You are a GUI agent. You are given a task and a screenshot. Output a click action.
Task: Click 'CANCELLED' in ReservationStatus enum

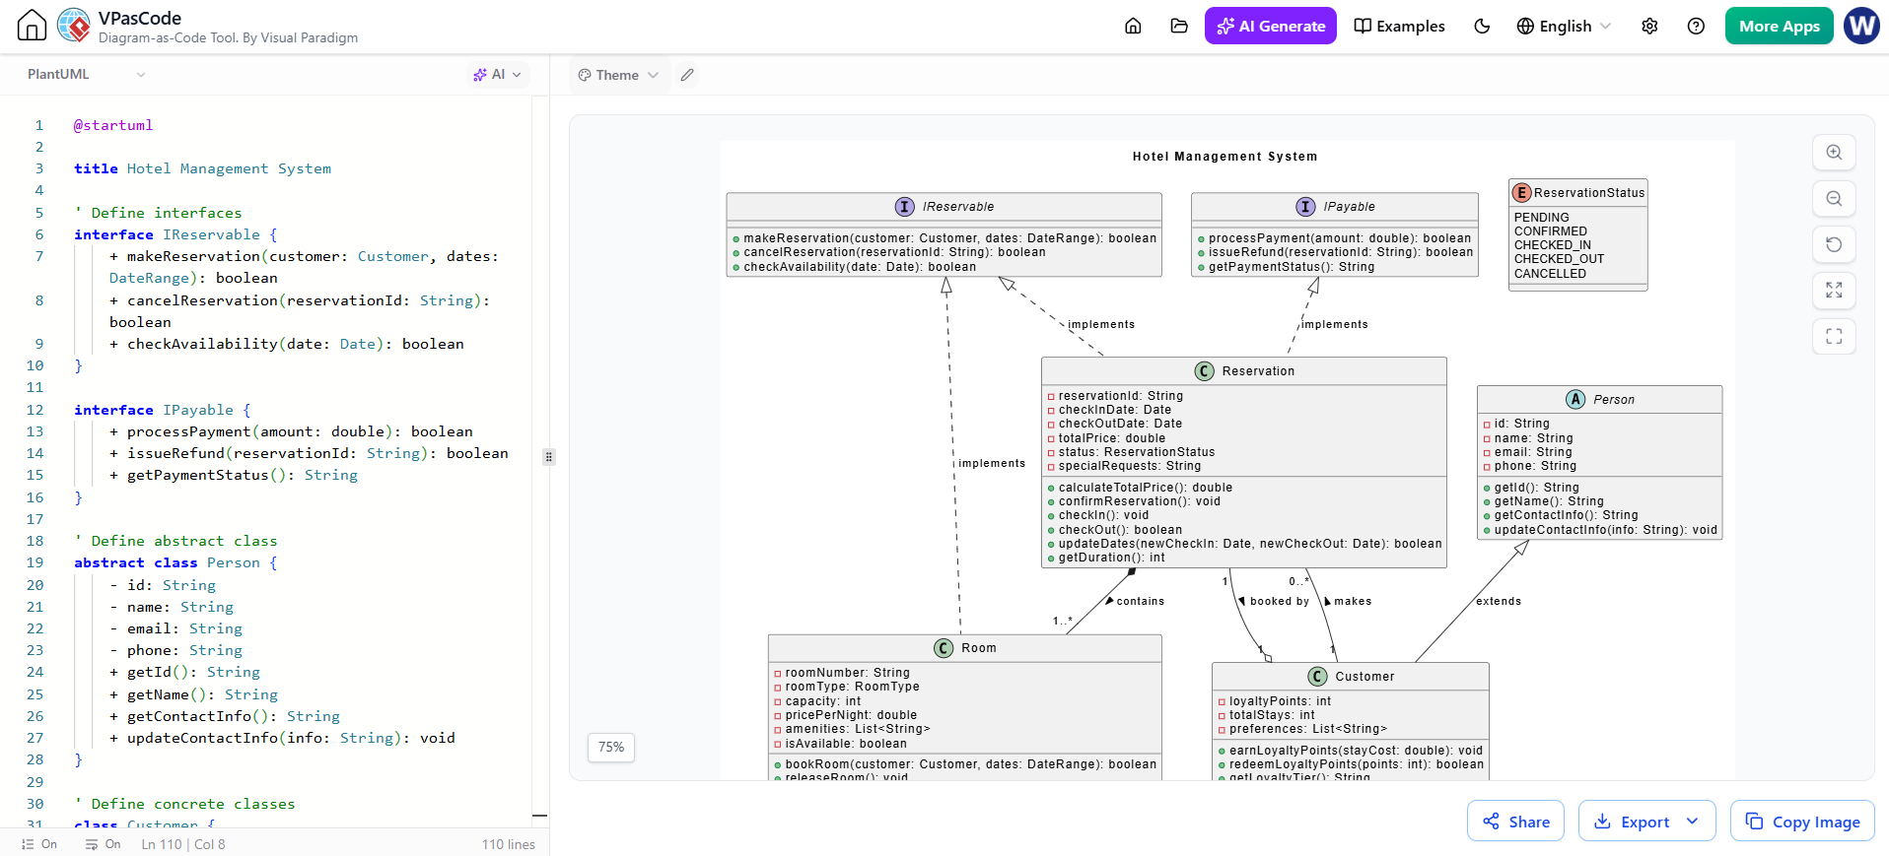point(1550,274)
